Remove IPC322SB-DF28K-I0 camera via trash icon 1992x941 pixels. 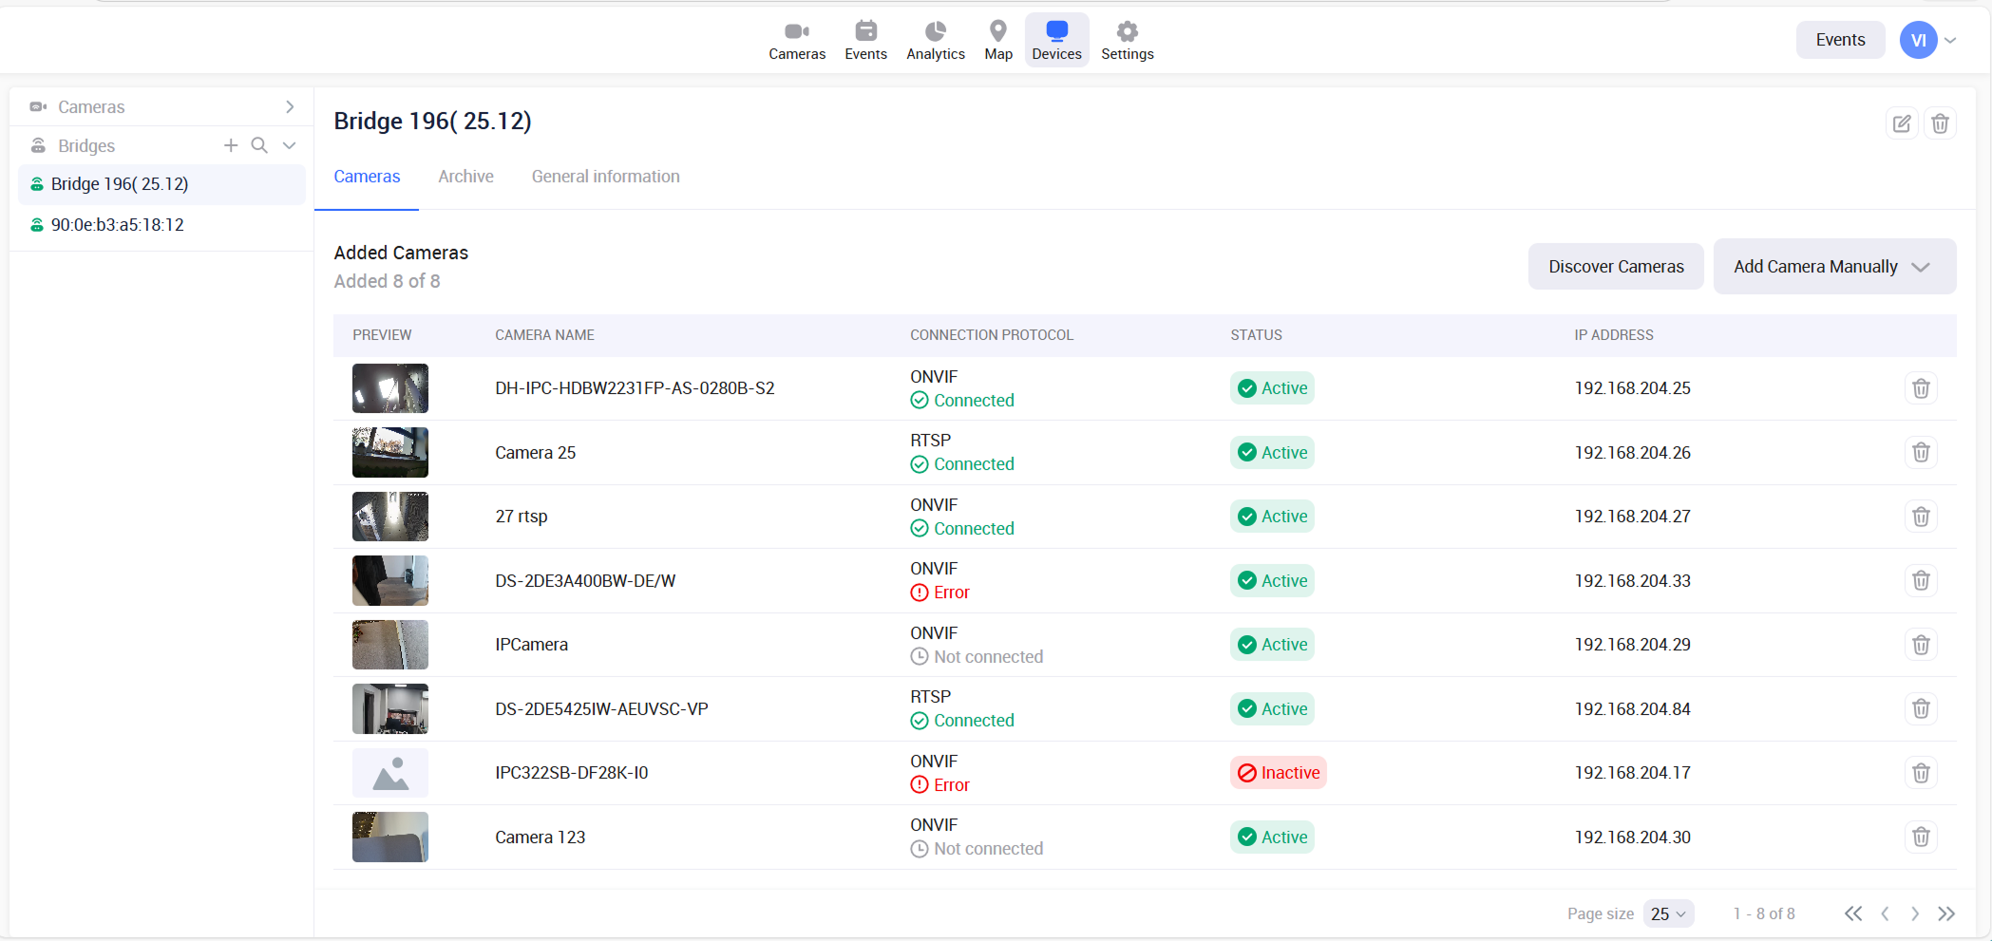[x=1920, y=773]
